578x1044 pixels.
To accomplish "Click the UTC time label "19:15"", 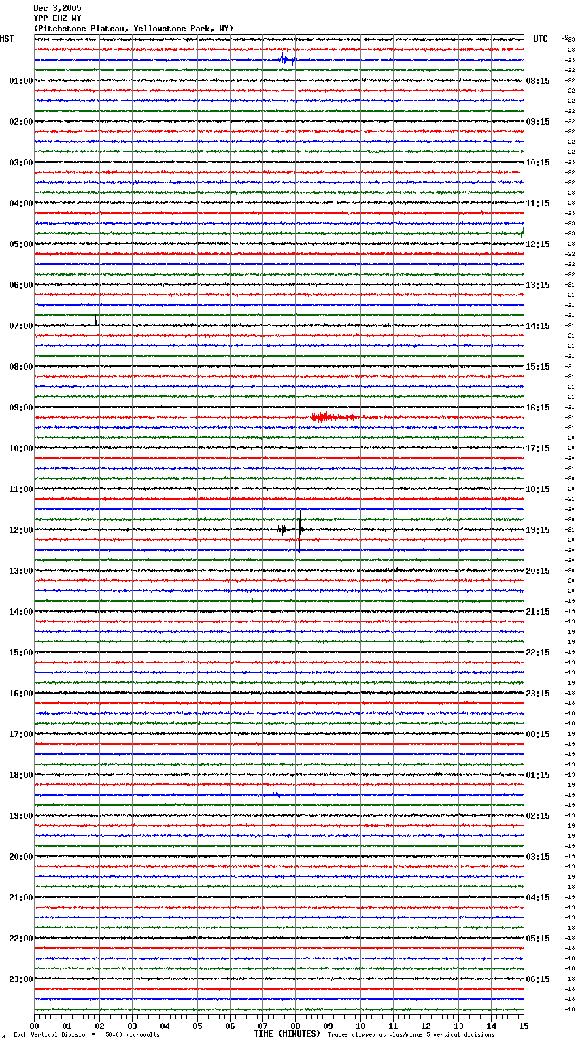I will (x=538, y=530).
